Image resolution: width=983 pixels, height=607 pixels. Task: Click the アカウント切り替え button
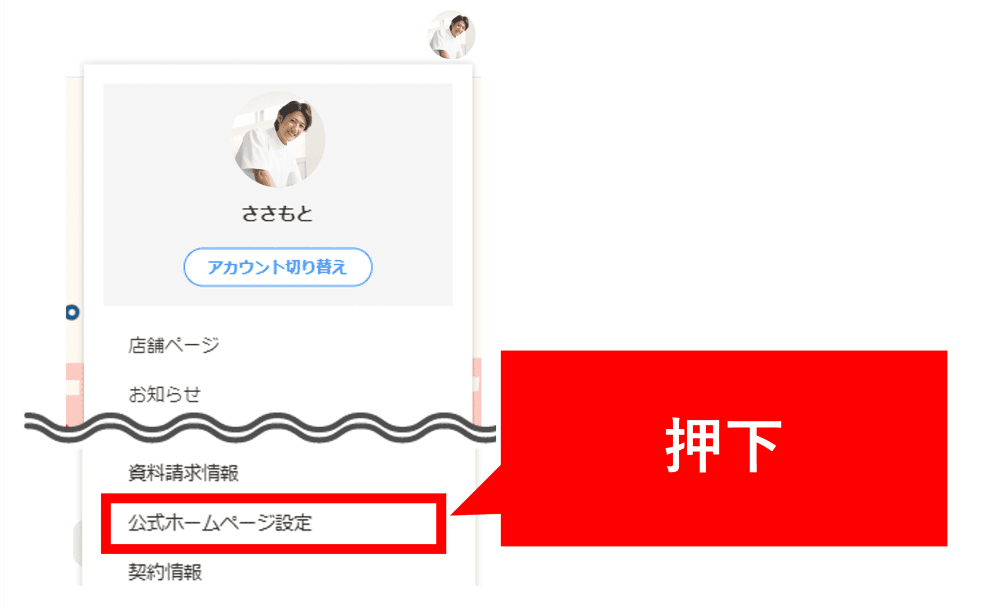pos(278,267)
